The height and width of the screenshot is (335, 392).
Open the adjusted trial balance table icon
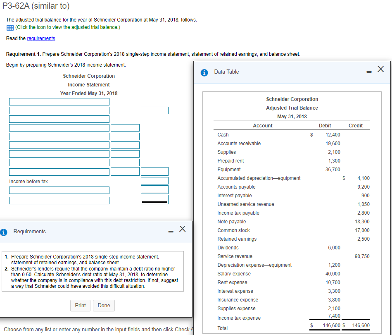(x=10, y=28)
